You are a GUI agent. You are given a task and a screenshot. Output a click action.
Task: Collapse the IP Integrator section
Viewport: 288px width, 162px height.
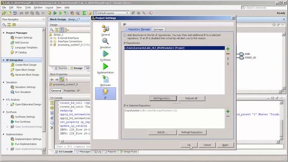click(x=4, y=60)
